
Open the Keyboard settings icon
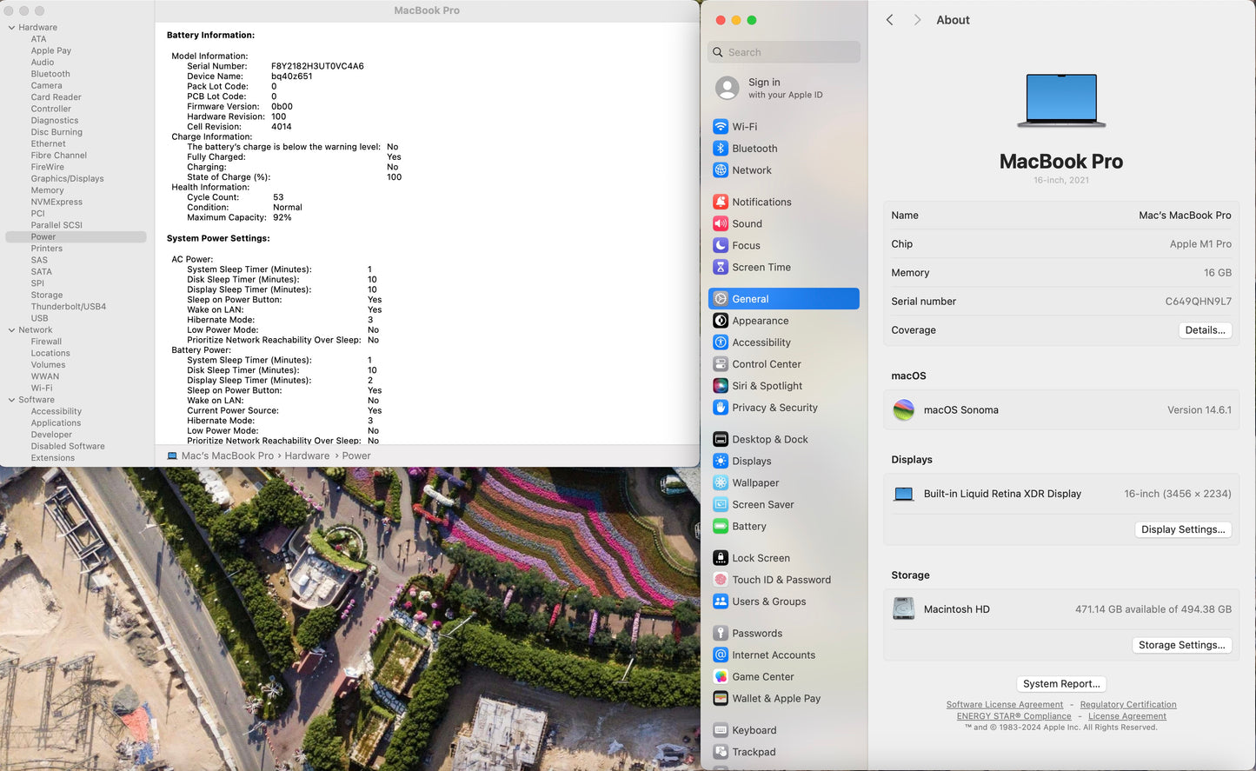(x=721, y=730)
